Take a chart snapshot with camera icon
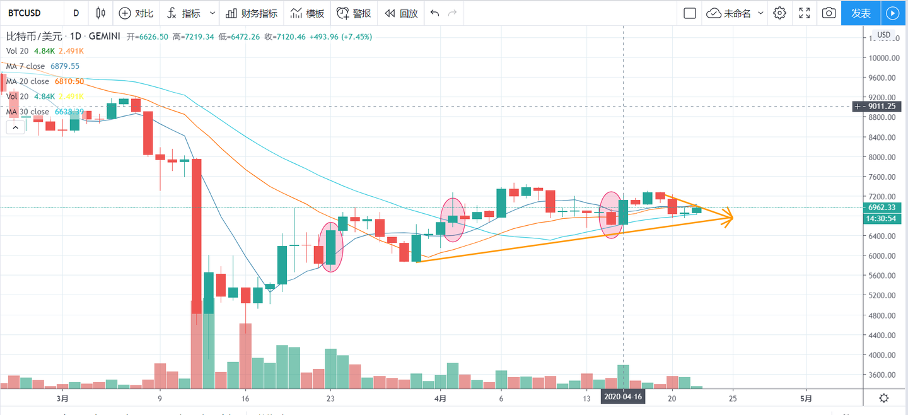The image size is (908, 415). [x=829, y=13]
